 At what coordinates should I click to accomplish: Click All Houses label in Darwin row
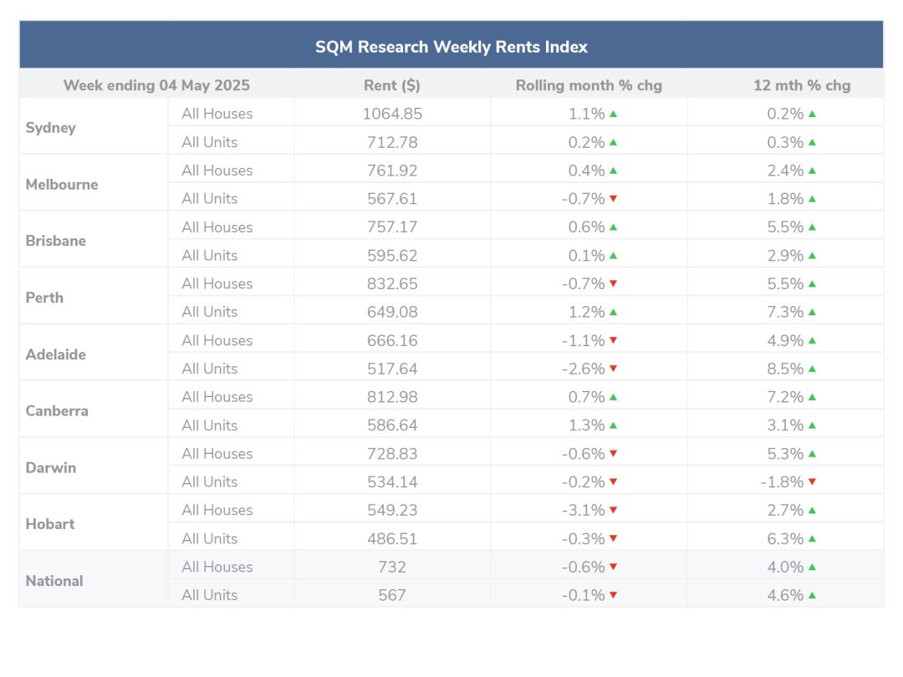click(217, 454)
